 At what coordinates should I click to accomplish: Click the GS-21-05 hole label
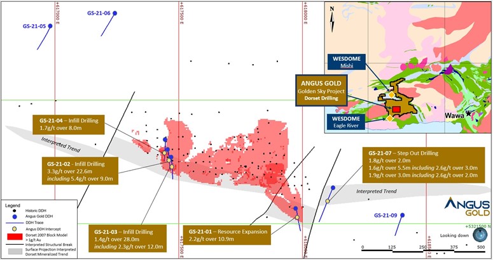point(34,26)
